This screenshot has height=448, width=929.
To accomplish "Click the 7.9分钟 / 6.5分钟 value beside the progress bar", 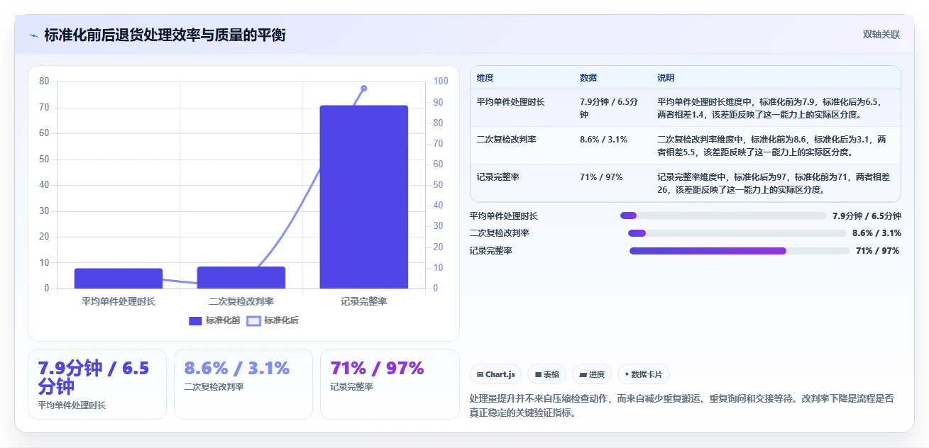I will tap(867, 215).
